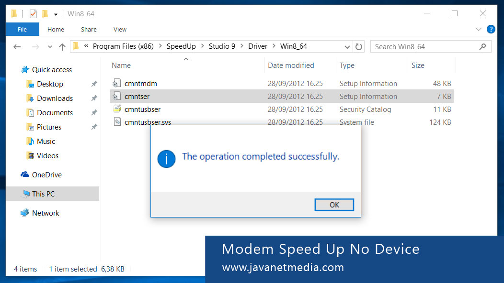Open the address bar history dropdown

click(x=346, y=46)
